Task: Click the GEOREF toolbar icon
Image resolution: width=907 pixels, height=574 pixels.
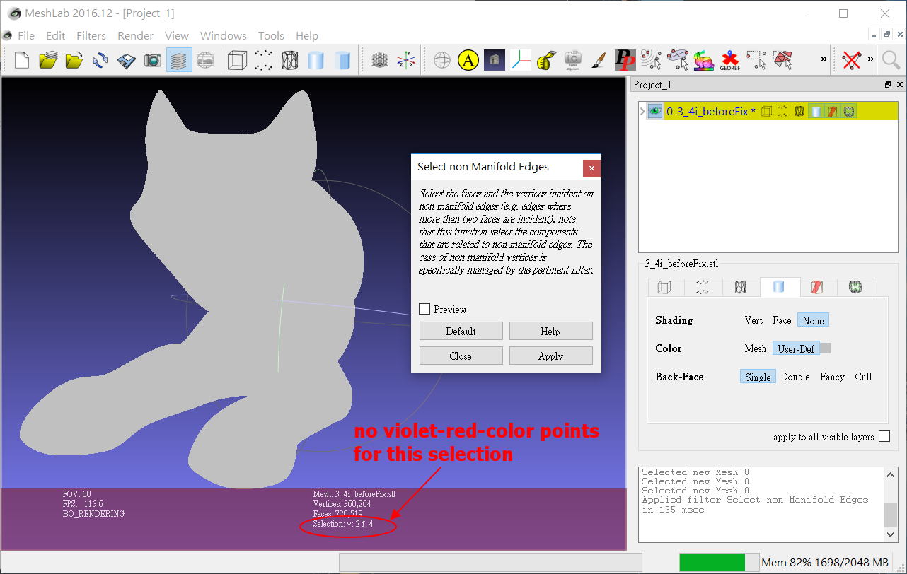Action: click(729, 61)
